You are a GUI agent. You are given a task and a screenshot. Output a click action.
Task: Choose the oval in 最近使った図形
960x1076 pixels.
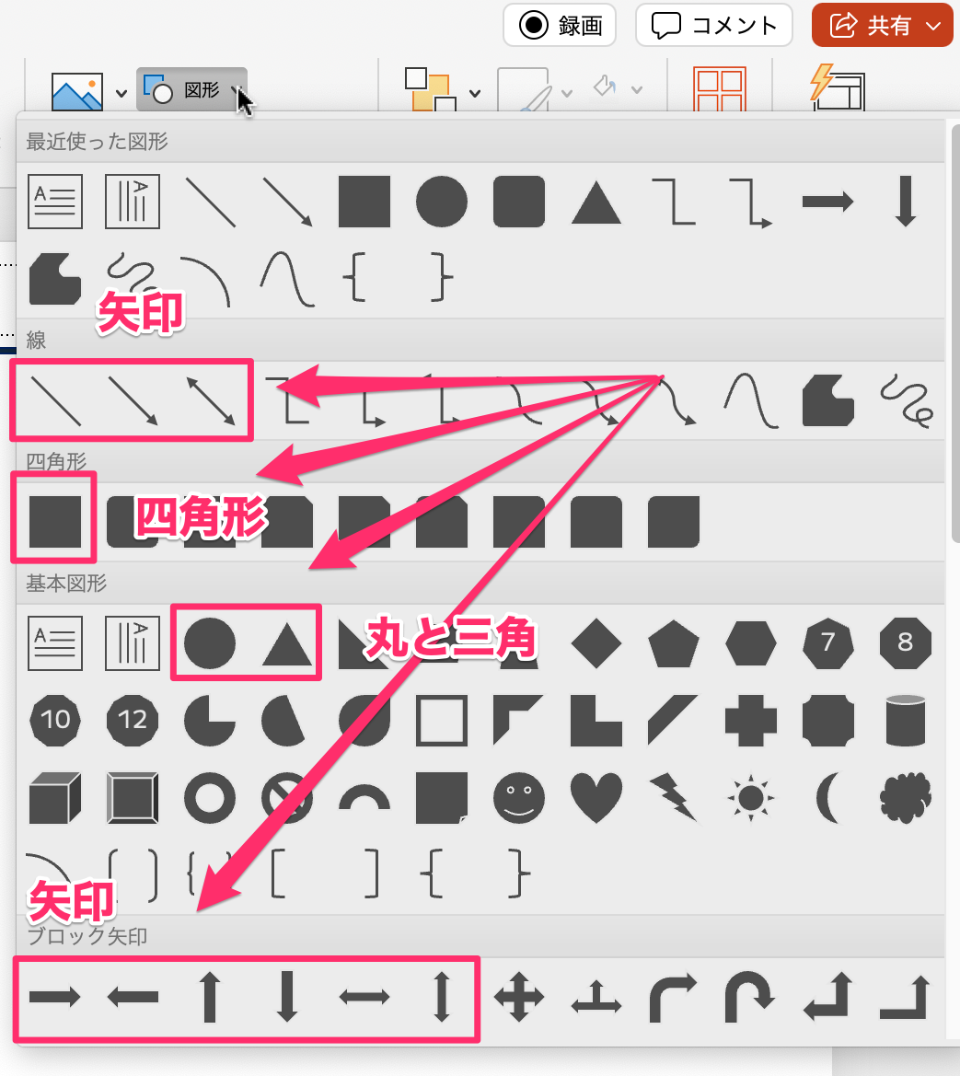pos(442,202)
